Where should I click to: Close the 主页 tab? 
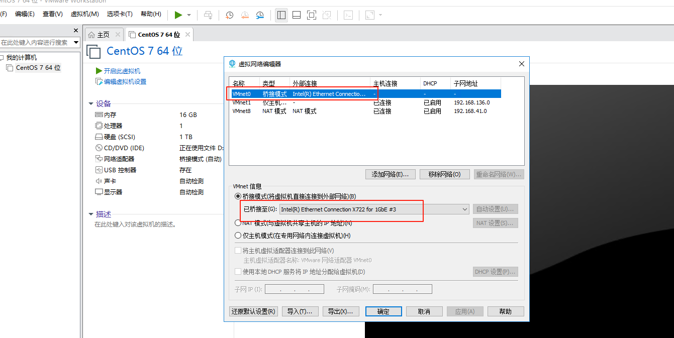pyautogui.click(x=118, y=35)
